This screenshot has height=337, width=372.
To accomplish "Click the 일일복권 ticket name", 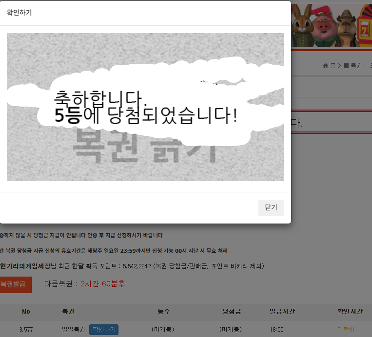I will pyautogui.click(x=73, y=329).
